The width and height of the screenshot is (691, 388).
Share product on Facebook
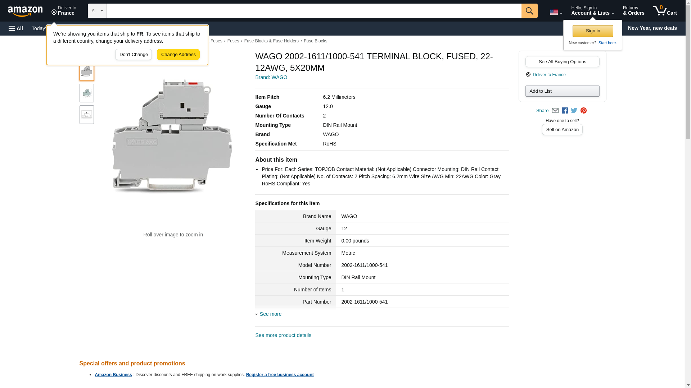(x=565, y=111)
